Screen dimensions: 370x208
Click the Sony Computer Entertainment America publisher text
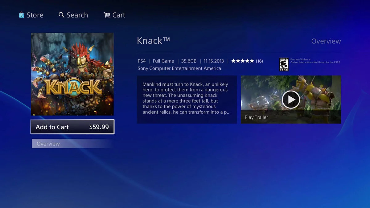click(x=179, y=68)
